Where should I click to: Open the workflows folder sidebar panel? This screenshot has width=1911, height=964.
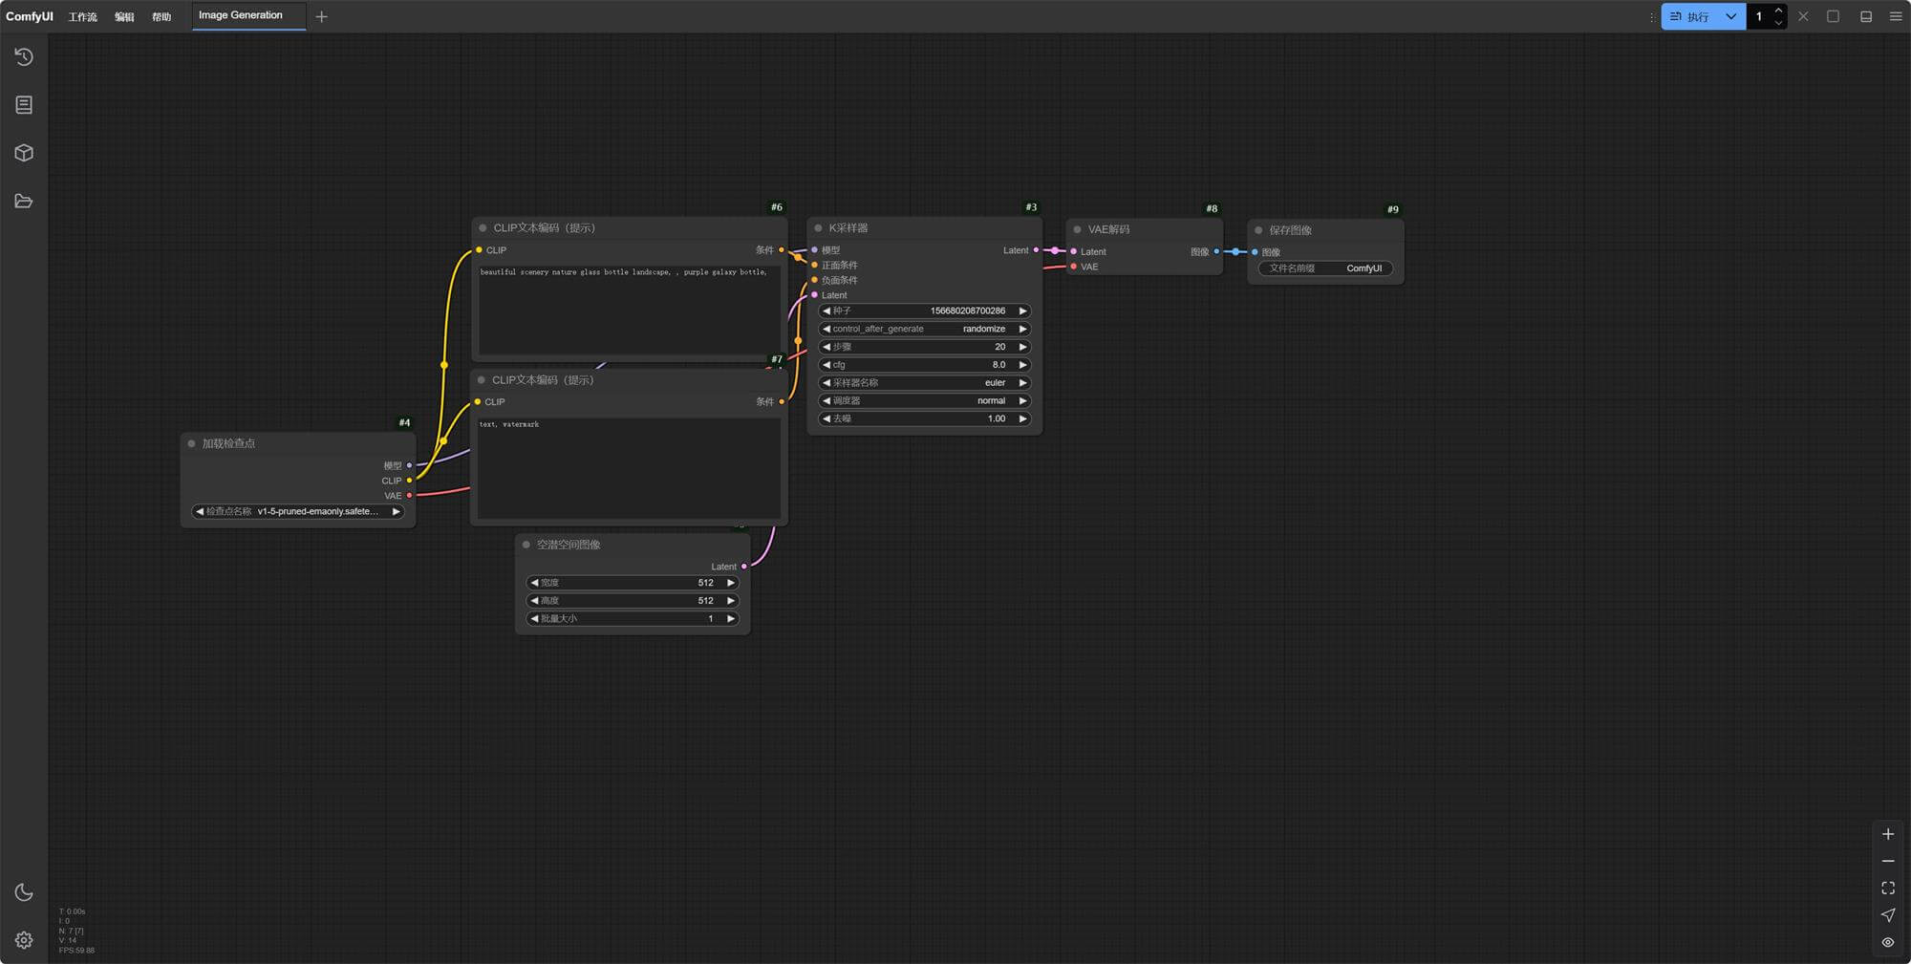(24, 201)
